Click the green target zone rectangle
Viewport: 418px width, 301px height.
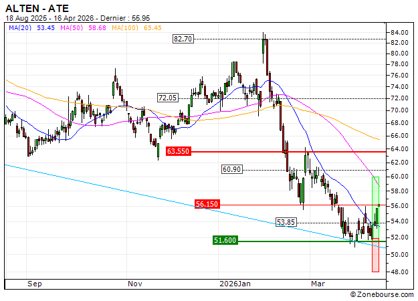pyautogui.click(x=376, y=189)
